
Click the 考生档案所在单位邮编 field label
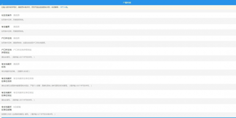[x=7, y=108]
